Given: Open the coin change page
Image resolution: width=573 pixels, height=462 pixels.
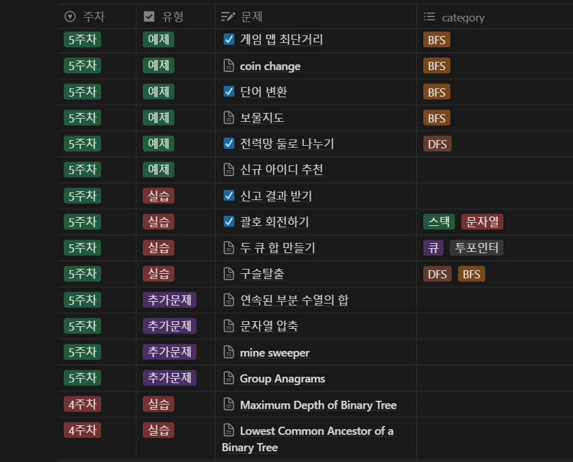Looking at the screenshot, I should click(x=270, y=66).
